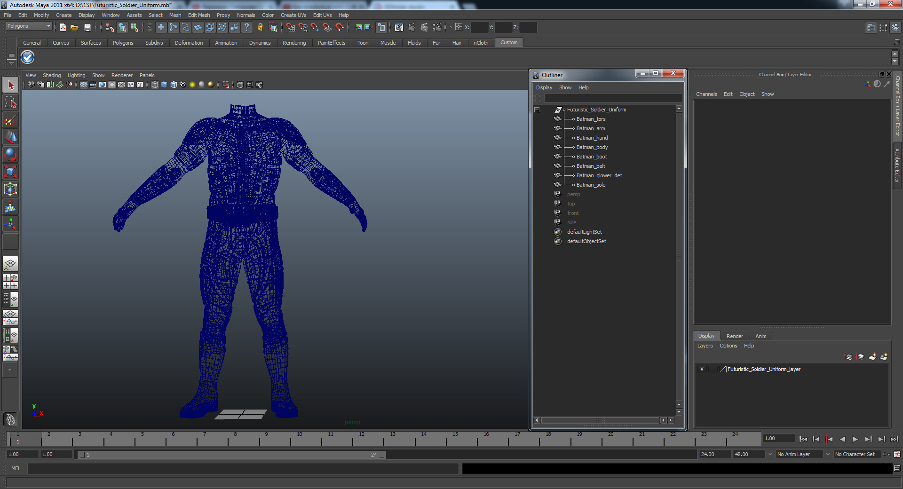Toggle isolate select in viewport toolbar
This screenshot has width=903, height=489.
[x=226, y=85]
